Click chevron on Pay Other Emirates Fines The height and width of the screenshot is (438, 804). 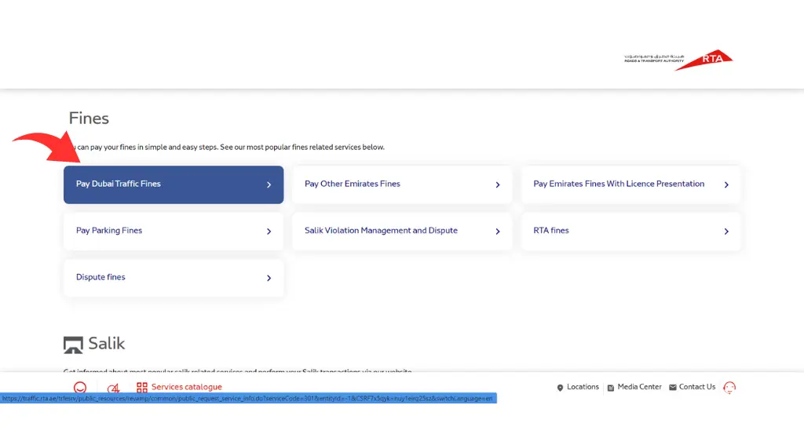tap(497, 184)
